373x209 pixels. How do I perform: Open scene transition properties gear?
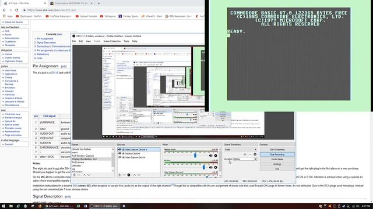coord(255,154)
